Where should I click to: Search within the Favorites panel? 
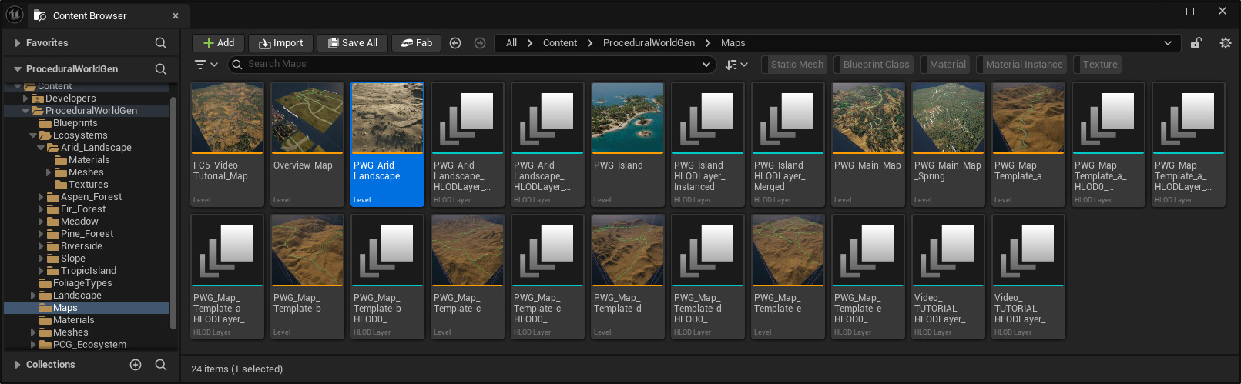160,43
